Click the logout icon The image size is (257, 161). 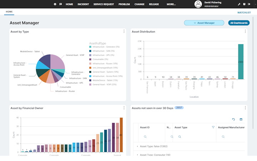pos(249,4)
